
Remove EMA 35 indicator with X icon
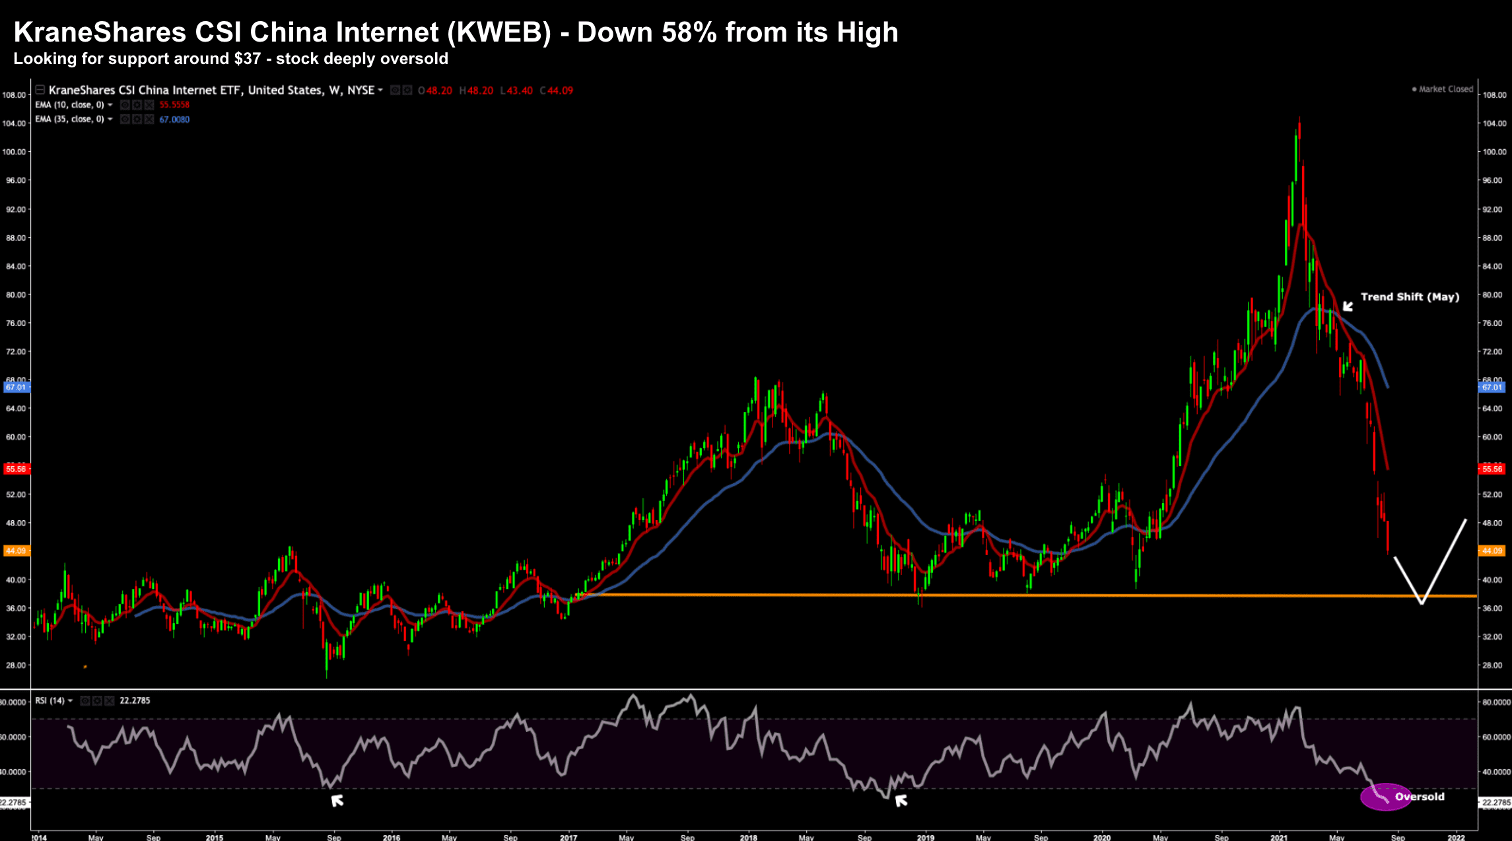pos(149,119)
